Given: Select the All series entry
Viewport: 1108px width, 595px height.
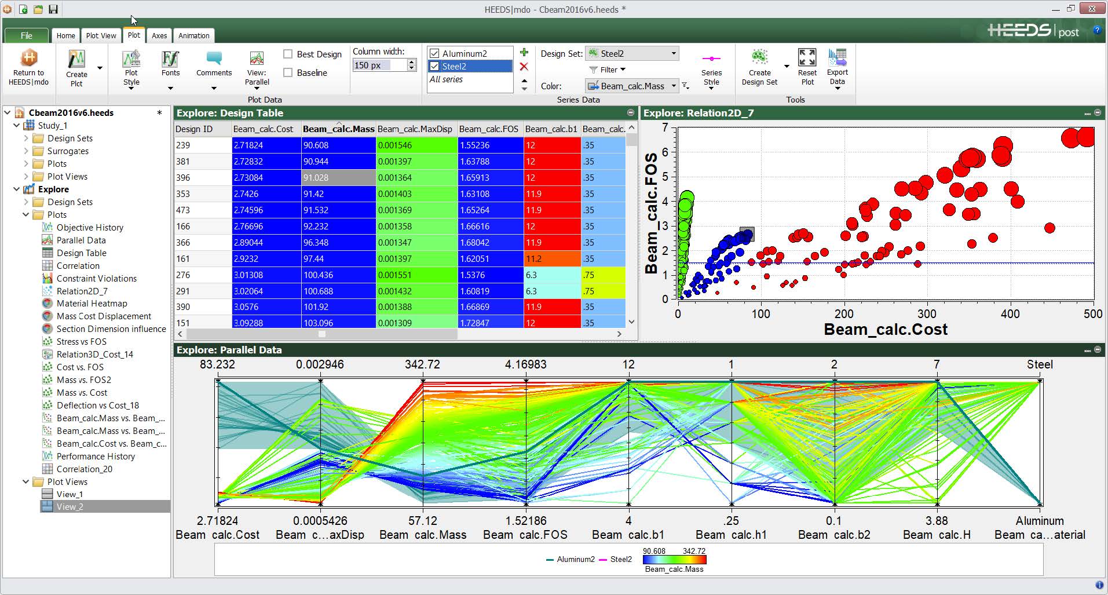Looking at the screenshot, I should tap(446, 79).
